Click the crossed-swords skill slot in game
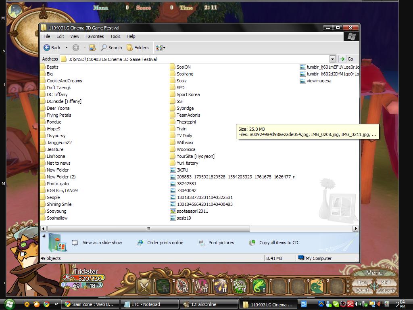This screenshot has width=413, height=310. pos(144,287)
